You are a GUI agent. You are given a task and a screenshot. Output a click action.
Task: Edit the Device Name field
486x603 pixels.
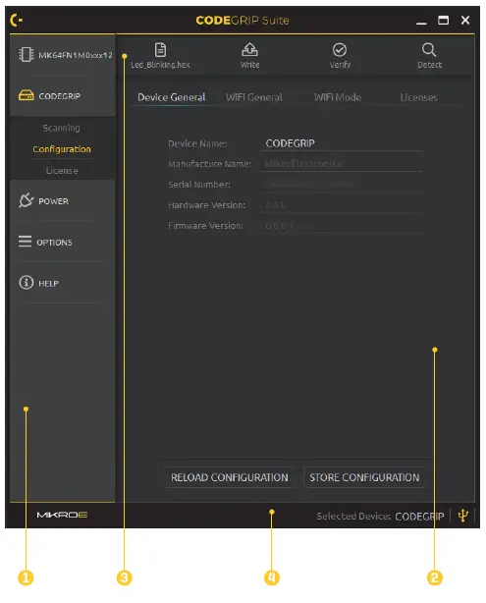click(x=342, y=143)
